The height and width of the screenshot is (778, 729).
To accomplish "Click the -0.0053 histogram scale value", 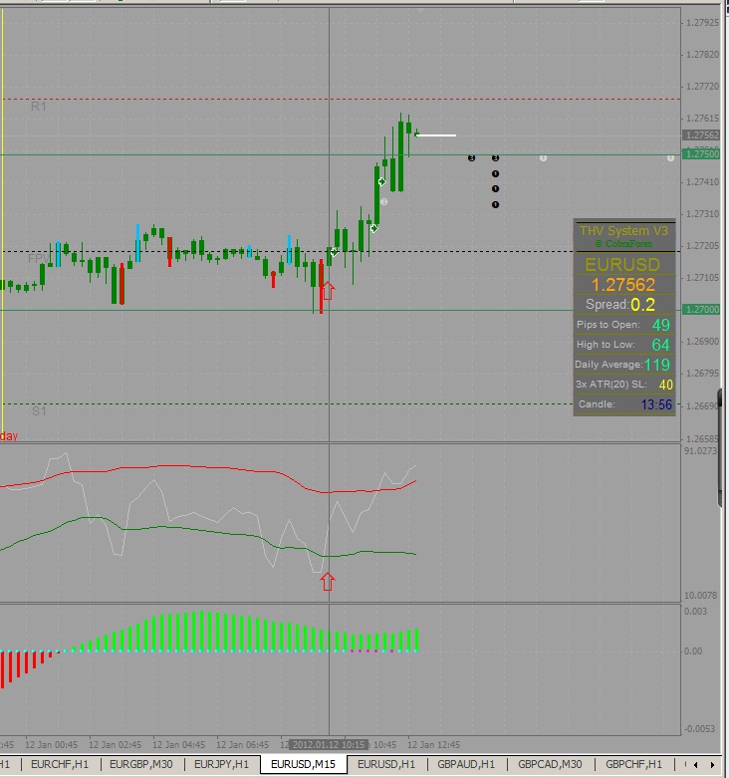I will point(700,729).
